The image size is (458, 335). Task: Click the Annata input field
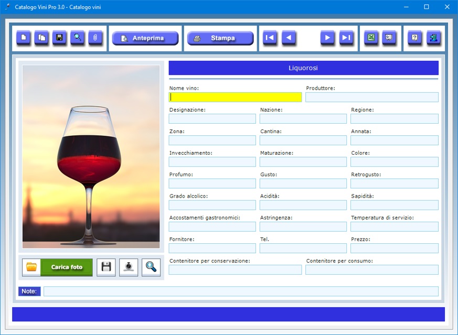click(395, 141)
